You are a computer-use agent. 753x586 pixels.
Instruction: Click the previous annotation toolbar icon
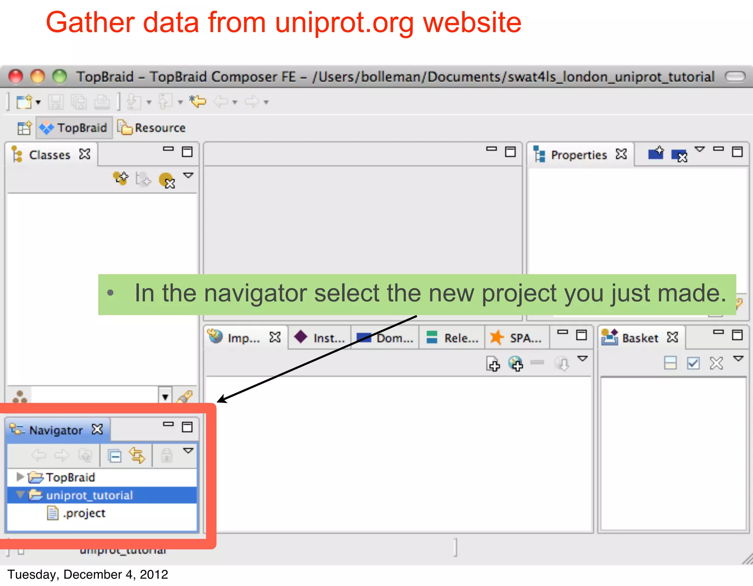165,101
